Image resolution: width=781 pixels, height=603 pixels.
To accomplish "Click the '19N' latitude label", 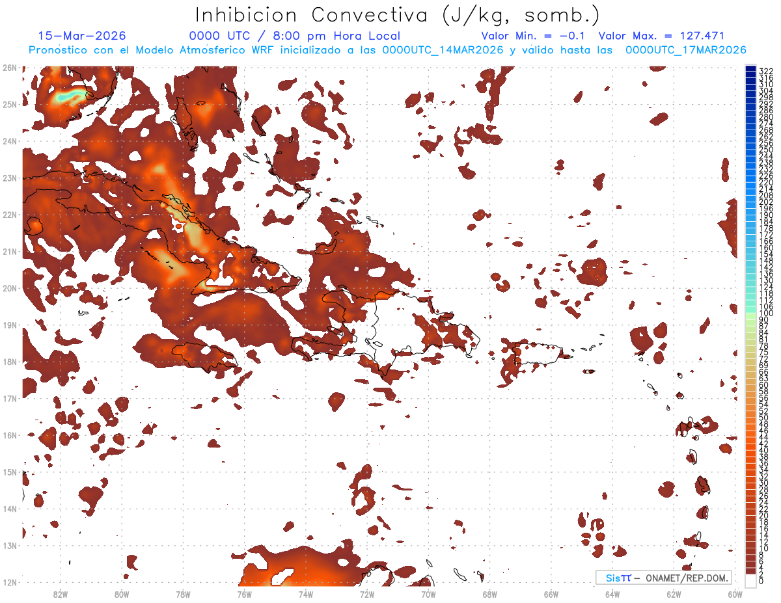I will click(10, 325).
